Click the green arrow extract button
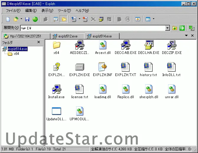 182,28
